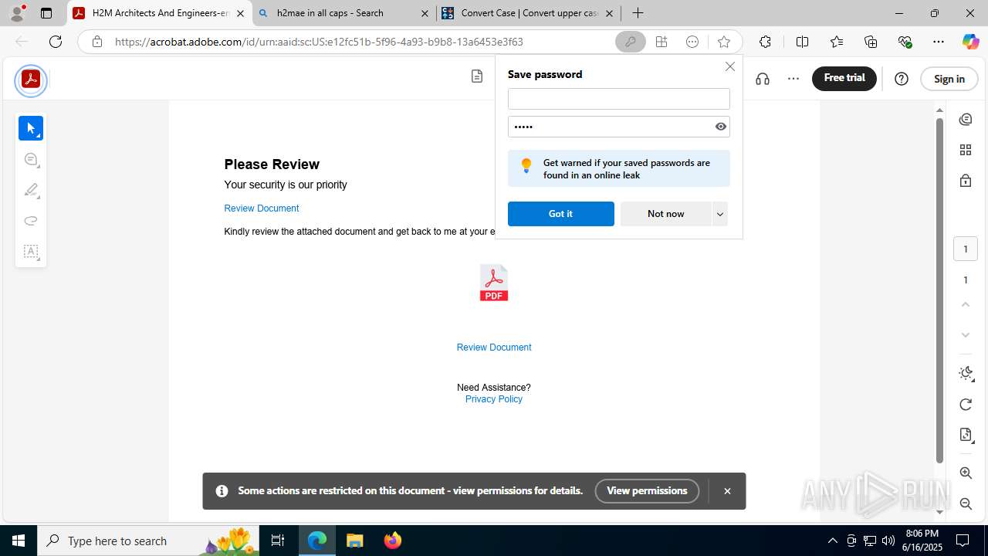Click the Windows taskbar search box
The image size is (988, 556).
148,541
